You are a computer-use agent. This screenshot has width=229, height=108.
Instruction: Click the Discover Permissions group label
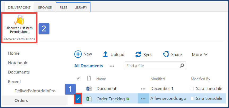[19, 39]
